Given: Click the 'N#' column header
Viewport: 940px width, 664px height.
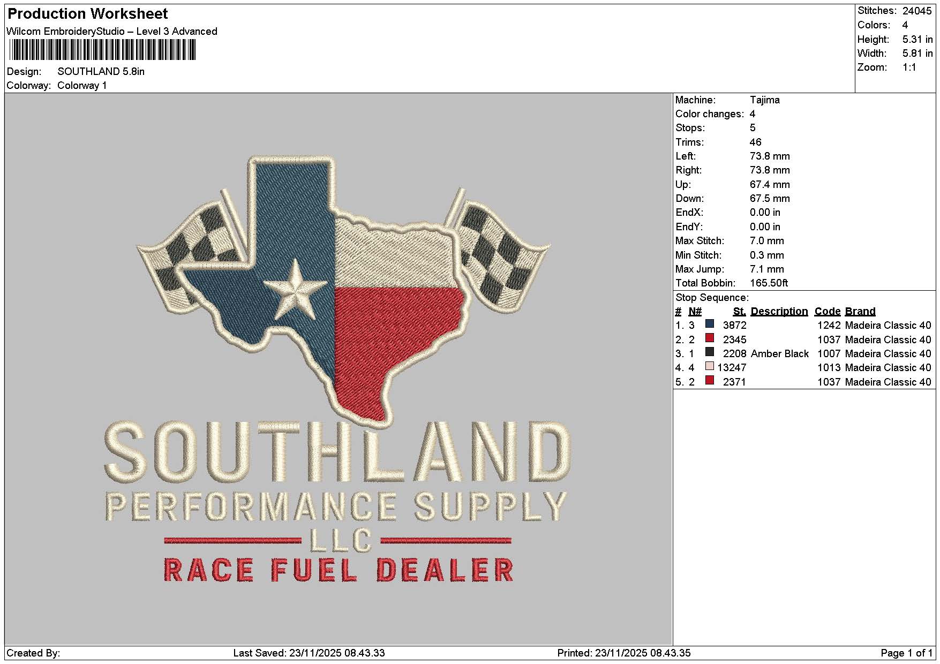Looking at the screenshot, I should click(x=695, y=312).
